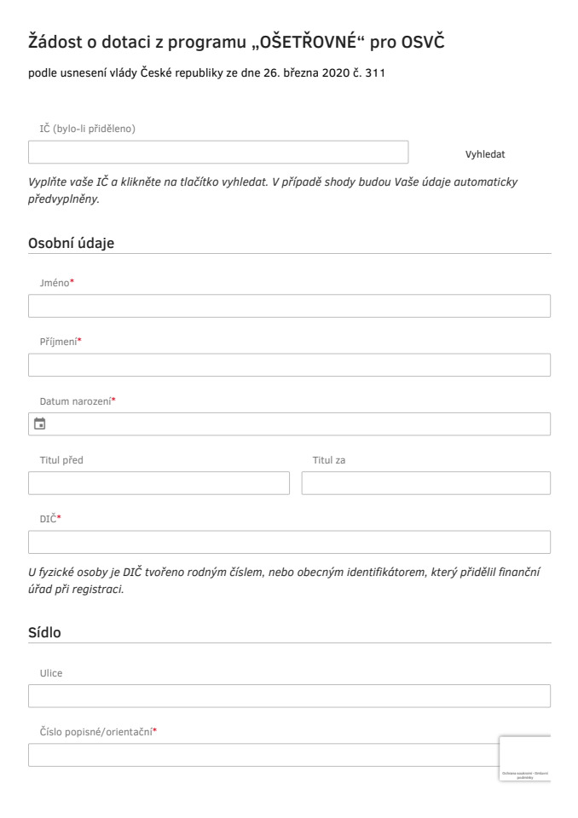Select the Příjmení input box
Viewport: 578px width, 818px height.
[289, 366]
